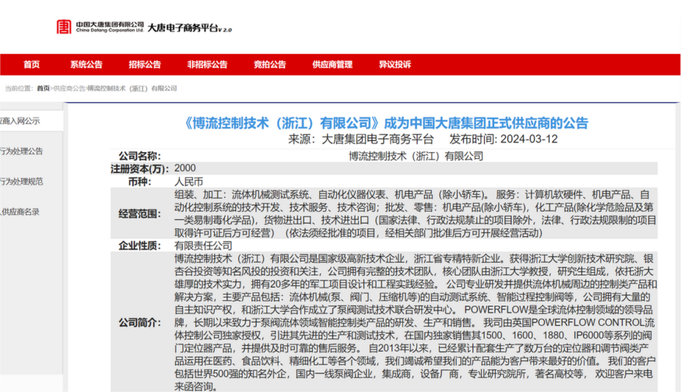Go to 招标公告 in the red navbar
The image size is (681, 392).
pos(145,65)
